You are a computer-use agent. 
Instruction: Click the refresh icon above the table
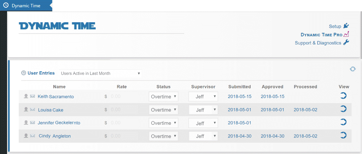click(352, 69)
